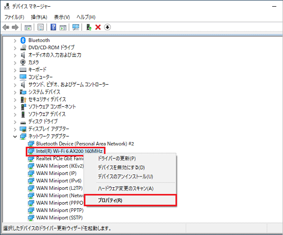The width and height of the screenshot is (283, 235).
Task: Choose ドライバーの更新(P) from the context menu
Action: (x=117, y=159)
